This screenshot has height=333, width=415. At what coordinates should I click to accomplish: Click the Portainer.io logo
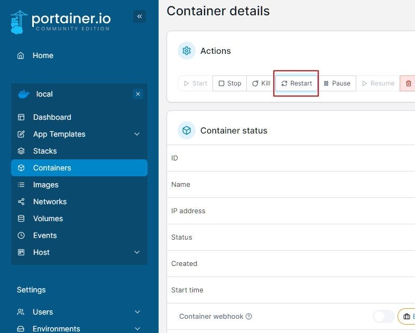coord(60,22)
